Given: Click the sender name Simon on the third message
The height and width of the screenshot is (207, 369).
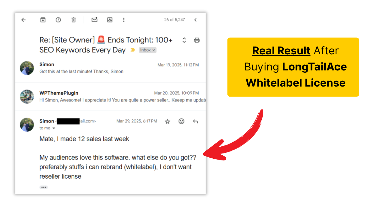Looking at the screenshot, I should point(47,121).
